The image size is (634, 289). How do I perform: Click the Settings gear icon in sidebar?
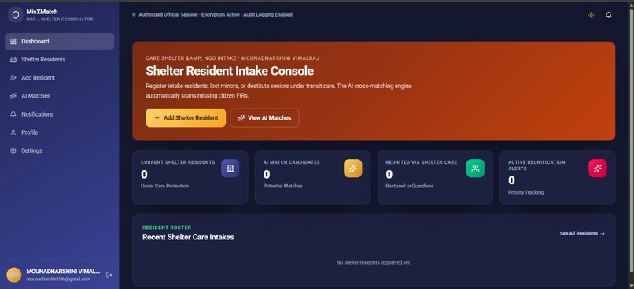pyautogui.click(x=13, y=150)
